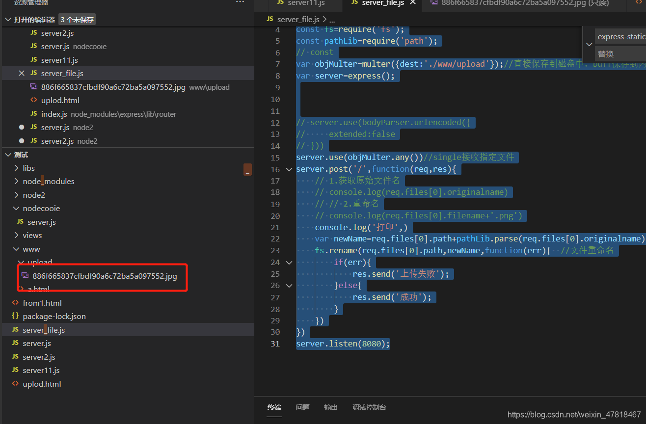The image size is (646, 424).
Task: Open the 终端 panel tab
Action: [x=274, y=407]
